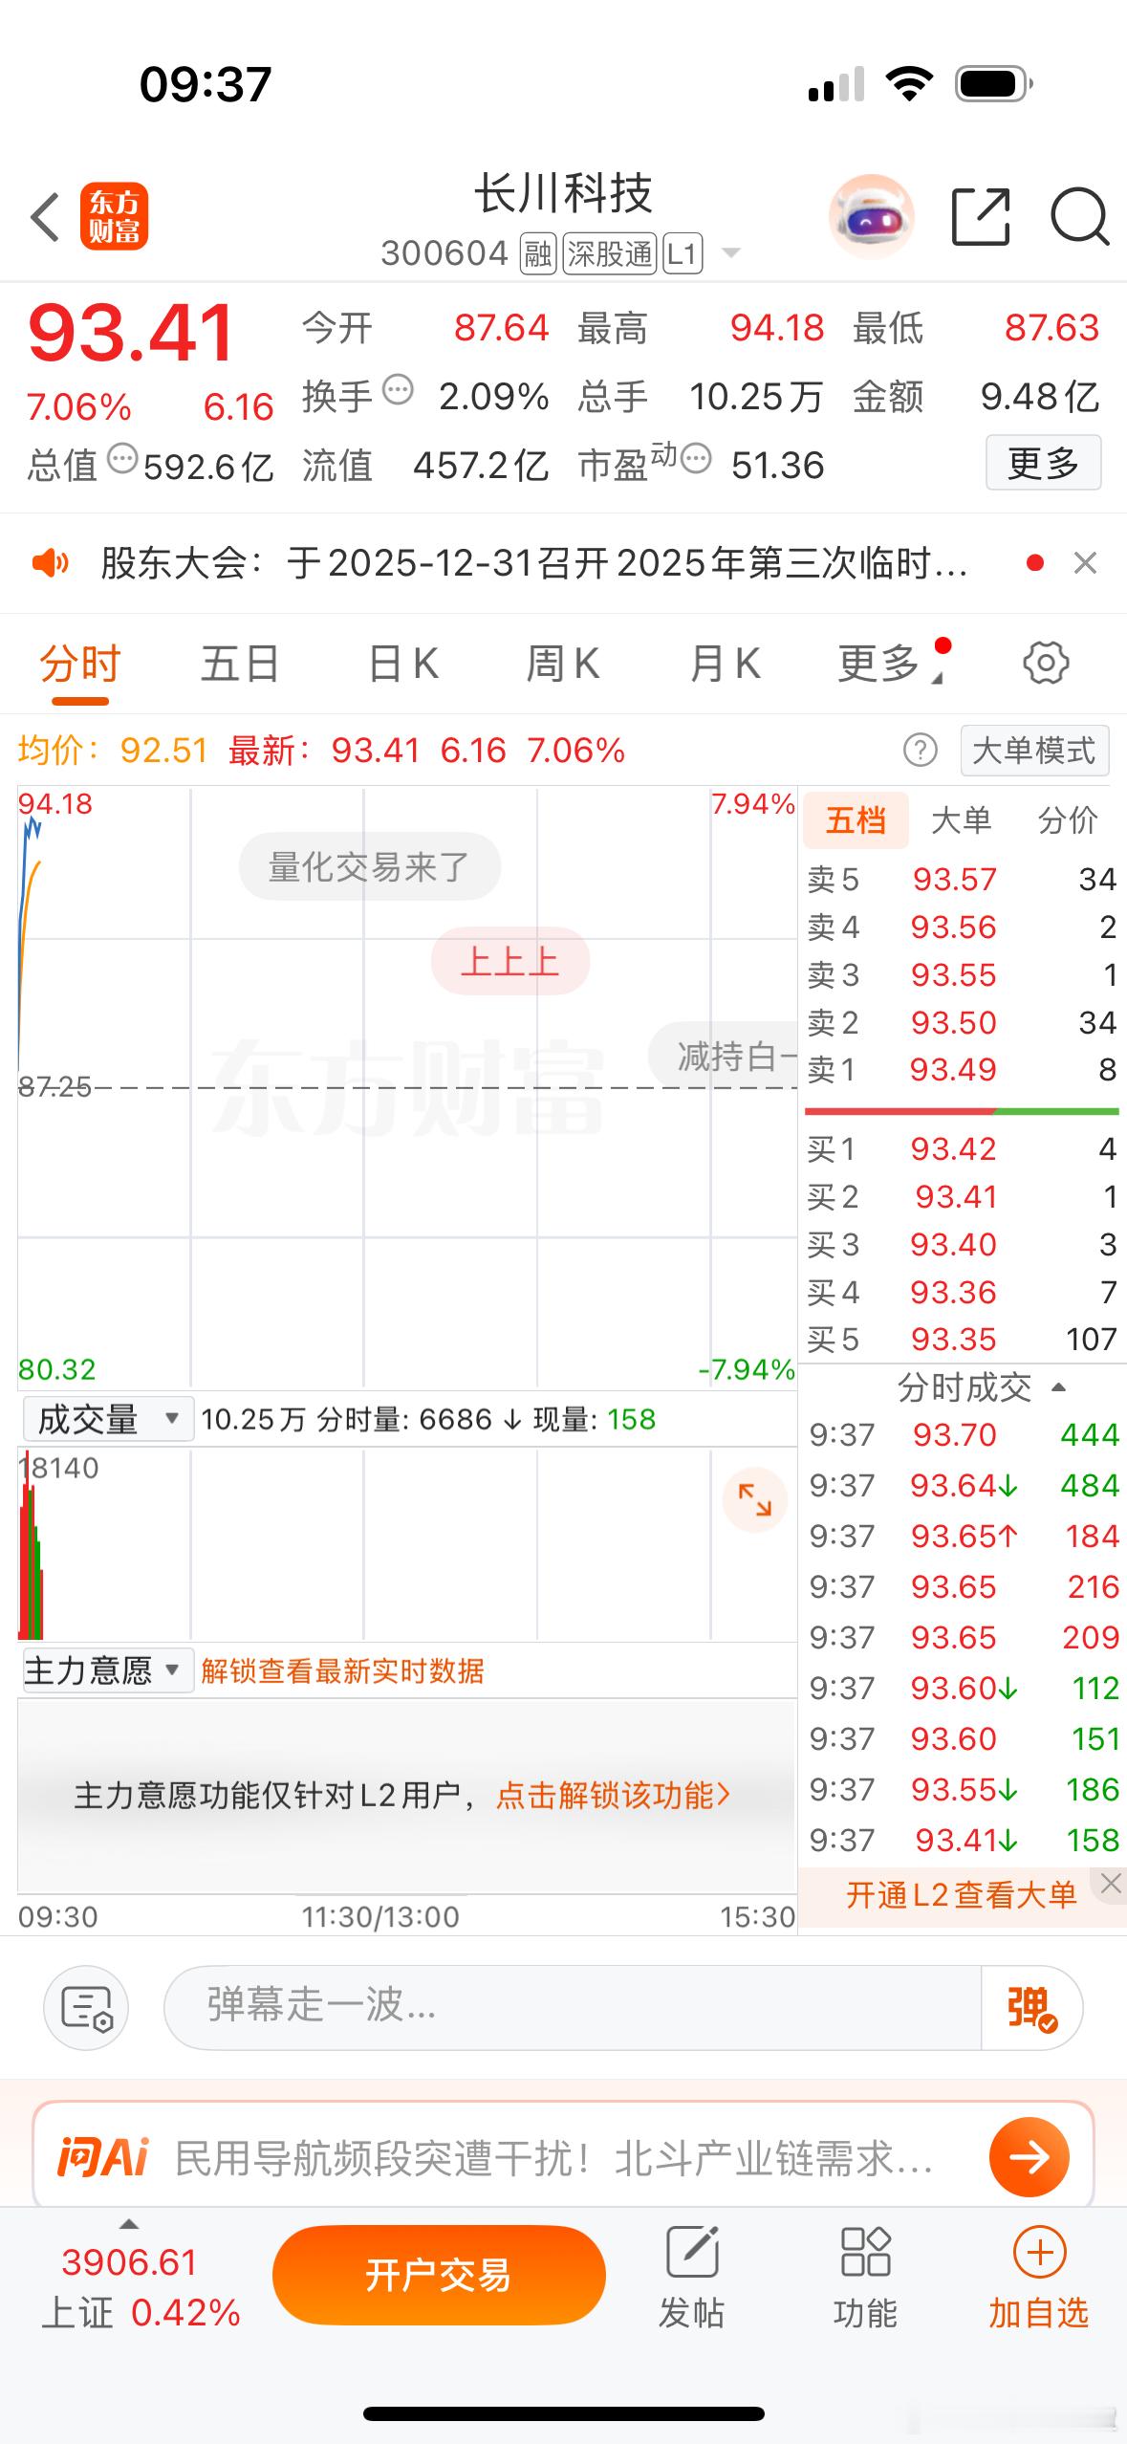Screen dimensions: 1127x2444
Task: Toggle the 弹 danmaku button
Action: 1031,2008
